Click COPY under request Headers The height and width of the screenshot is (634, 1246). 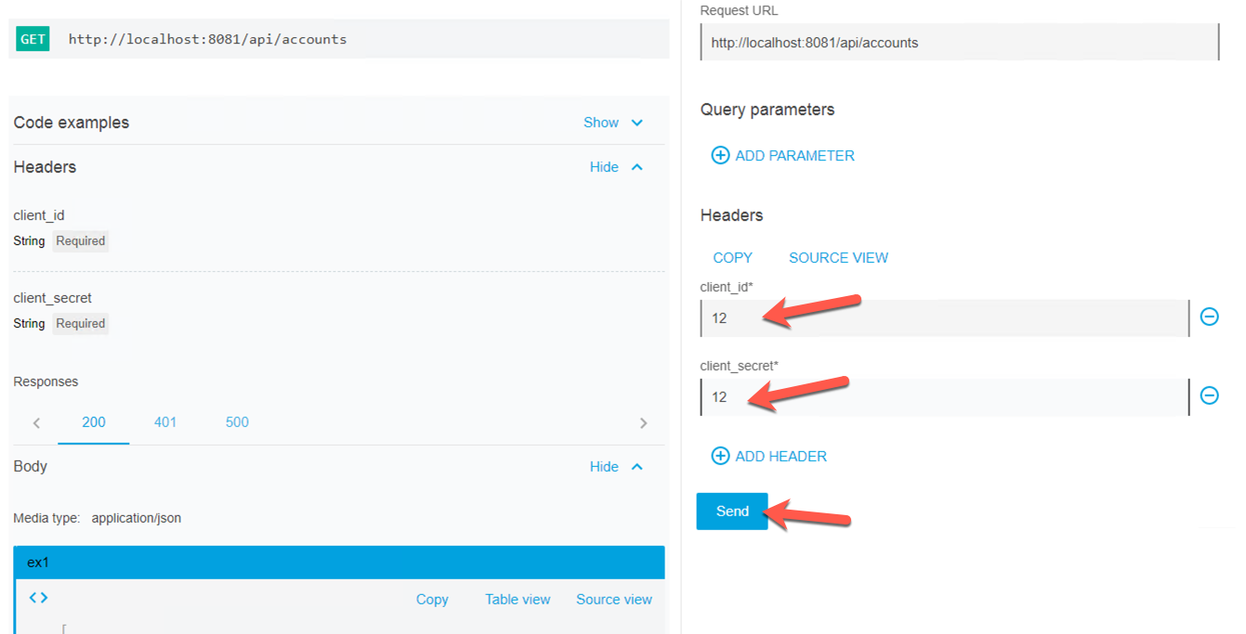click(x=732, y=258)
